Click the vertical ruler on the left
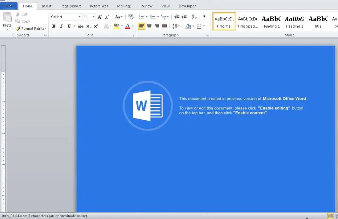The image size is (338, 219). tap(3, 129)
